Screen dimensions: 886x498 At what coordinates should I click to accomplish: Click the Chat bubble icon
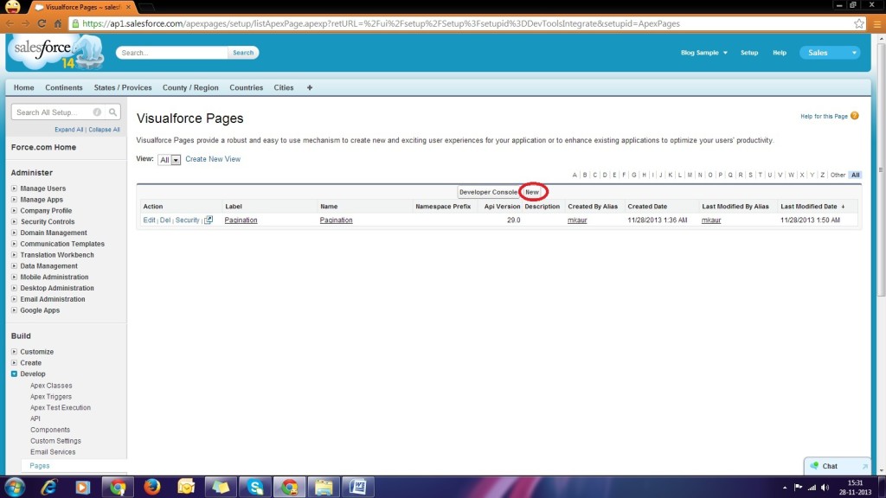(x=814, y=466)
